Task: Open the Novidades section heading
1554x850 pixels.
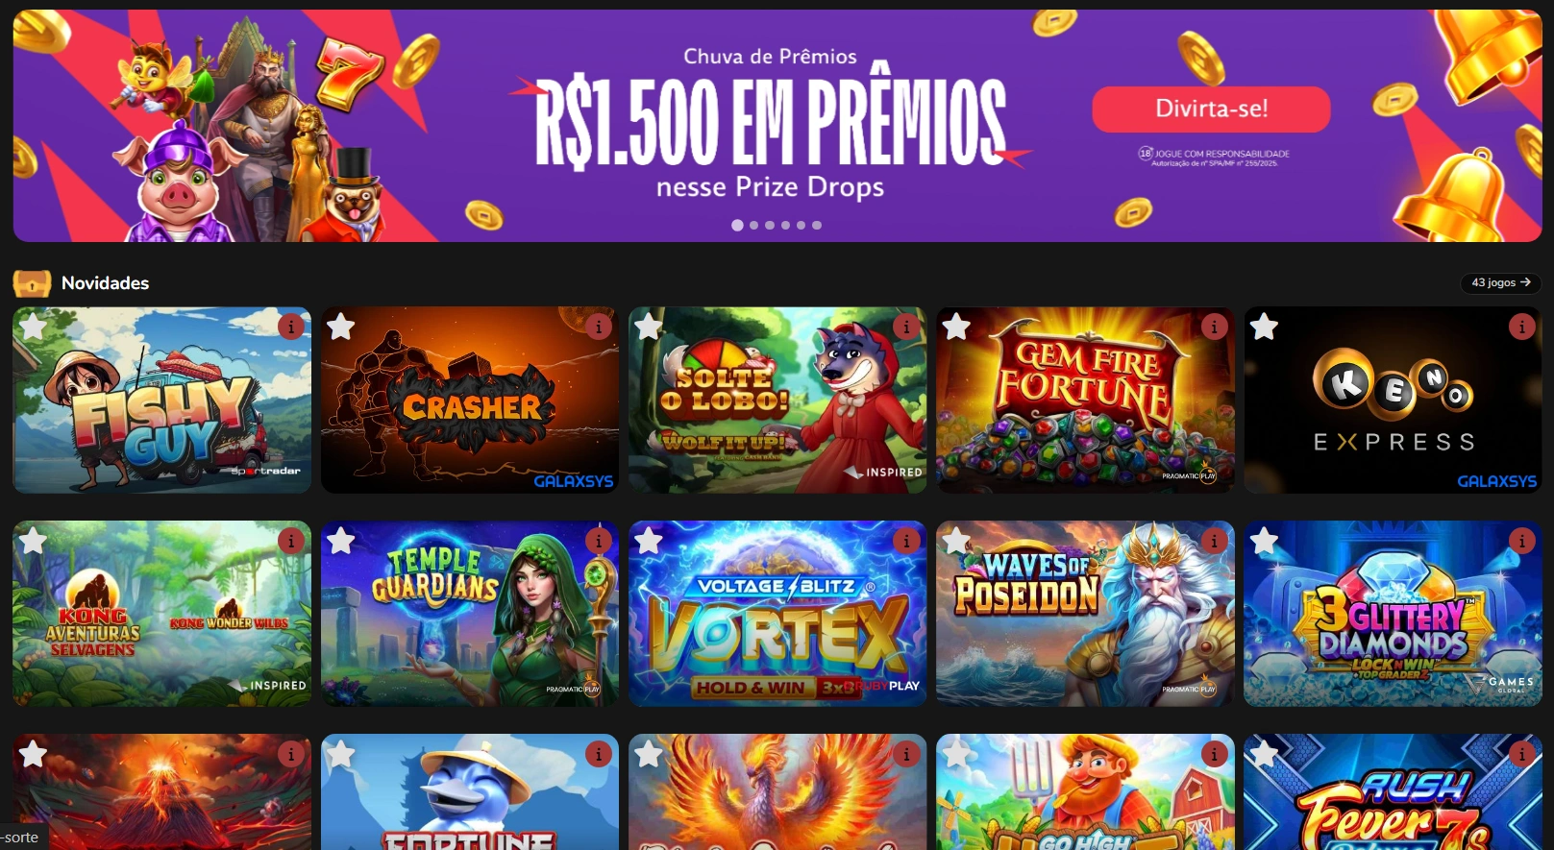Action: click(x=105, y=282)
